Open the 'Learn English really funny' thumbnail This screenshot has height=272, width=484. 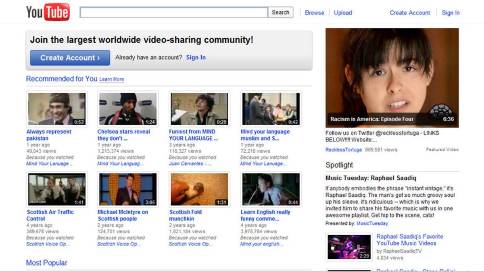click(x=271, y=189)
